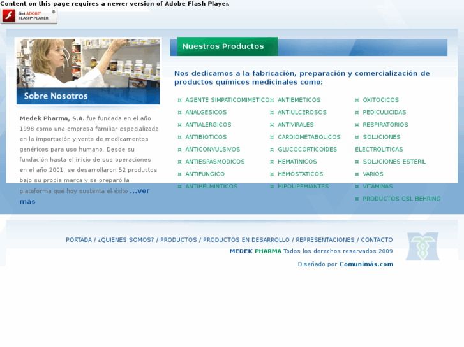Open HIPOLIPEMIANTES product list

[303, 187]
